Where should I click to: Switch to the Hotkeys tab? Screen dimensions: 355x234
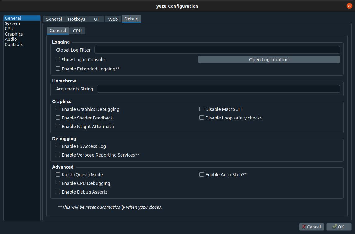pyautogui.click(x=77, y=19)
